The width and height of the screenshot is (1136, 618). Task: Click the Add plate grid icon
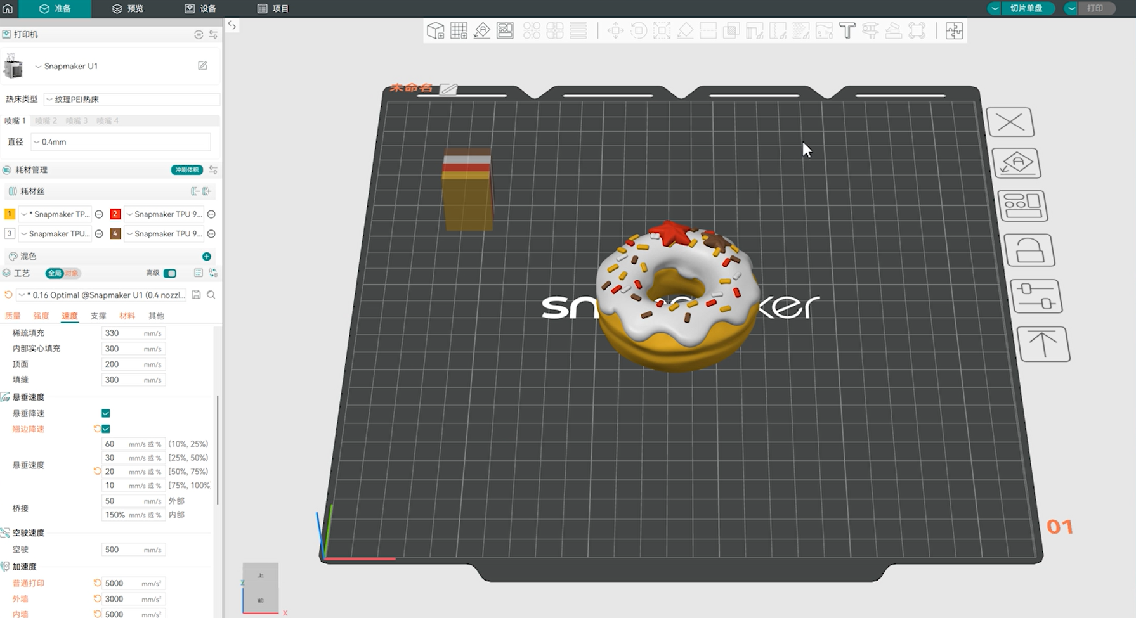pos(459,30)
